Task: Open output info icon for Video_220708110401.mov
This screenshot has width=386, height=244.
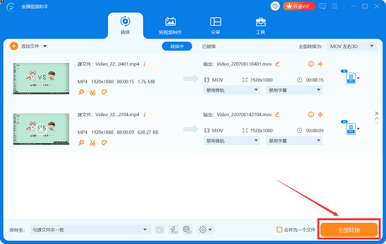Action: (x=311, y=64)
